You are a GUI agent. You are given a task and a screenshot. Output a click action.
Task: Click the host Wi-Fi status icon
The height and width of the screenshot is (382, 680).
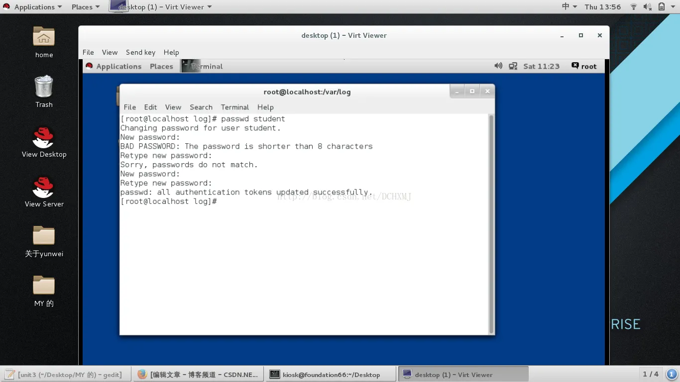click(634, 7)
